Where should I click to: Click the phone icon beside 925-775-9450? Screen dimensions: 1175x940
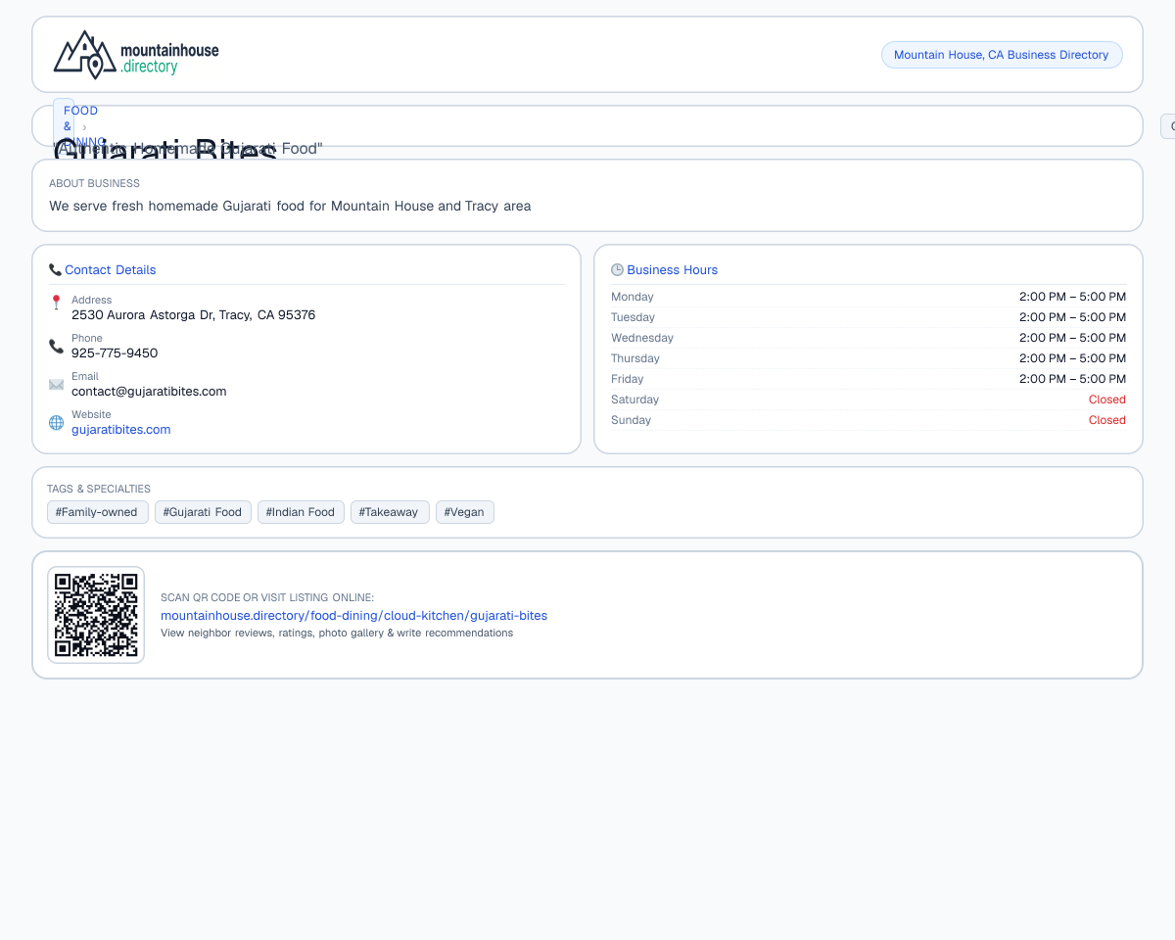pos(56,346)
